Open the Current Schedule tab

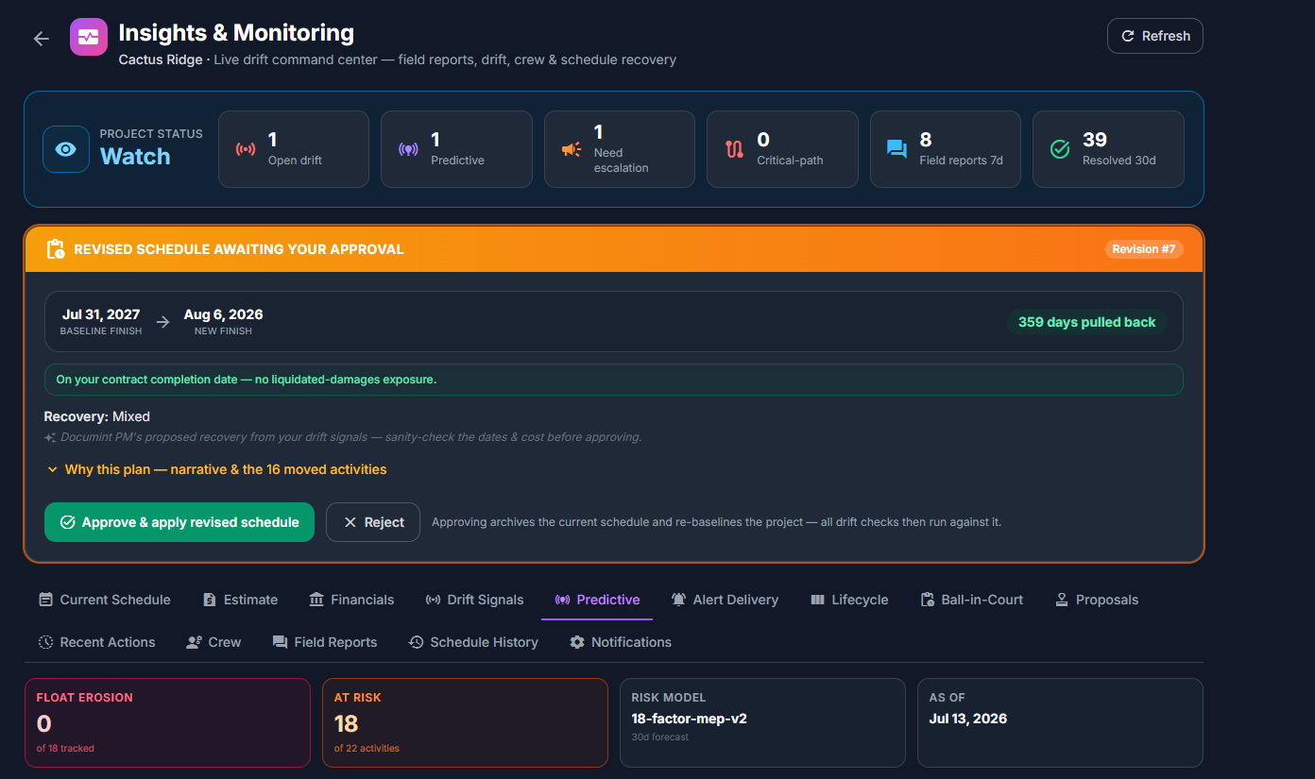pos(105,600)
